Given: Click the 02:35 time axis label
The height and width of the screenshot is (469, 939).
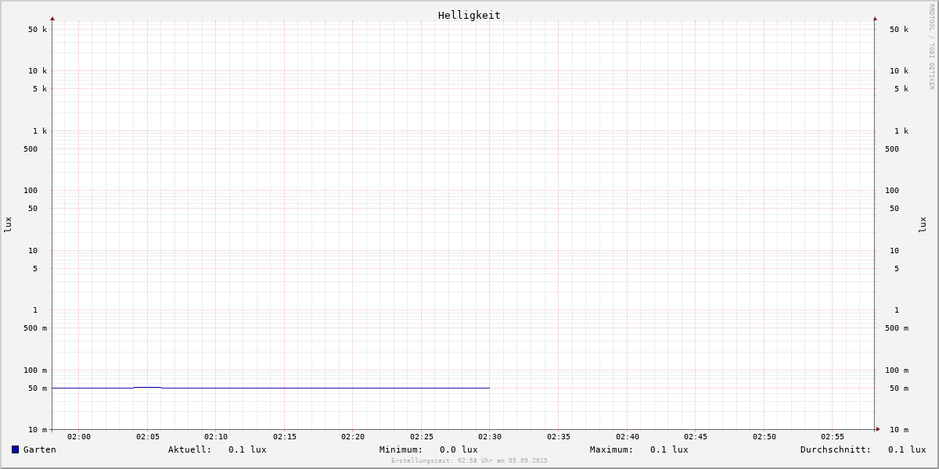Looking at the screenshot, I should pos(559,437).
